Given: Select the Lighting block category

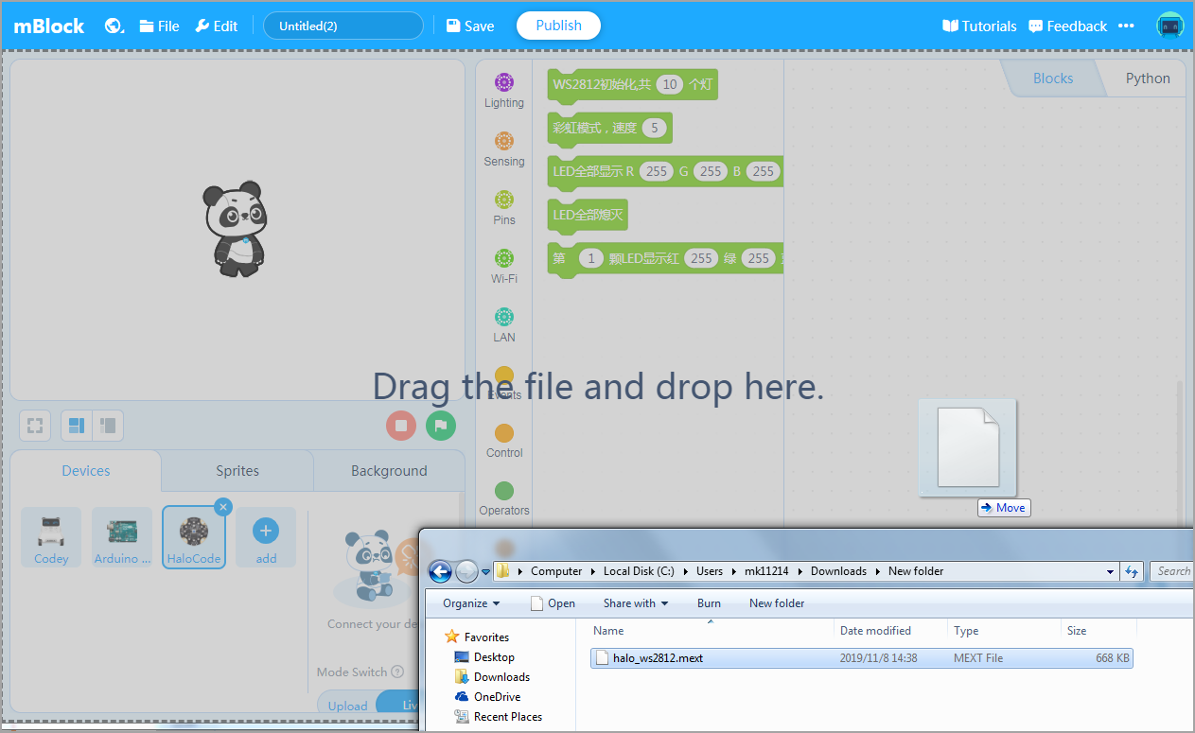Looking at the screenshot, I should (x=504, y=91).
